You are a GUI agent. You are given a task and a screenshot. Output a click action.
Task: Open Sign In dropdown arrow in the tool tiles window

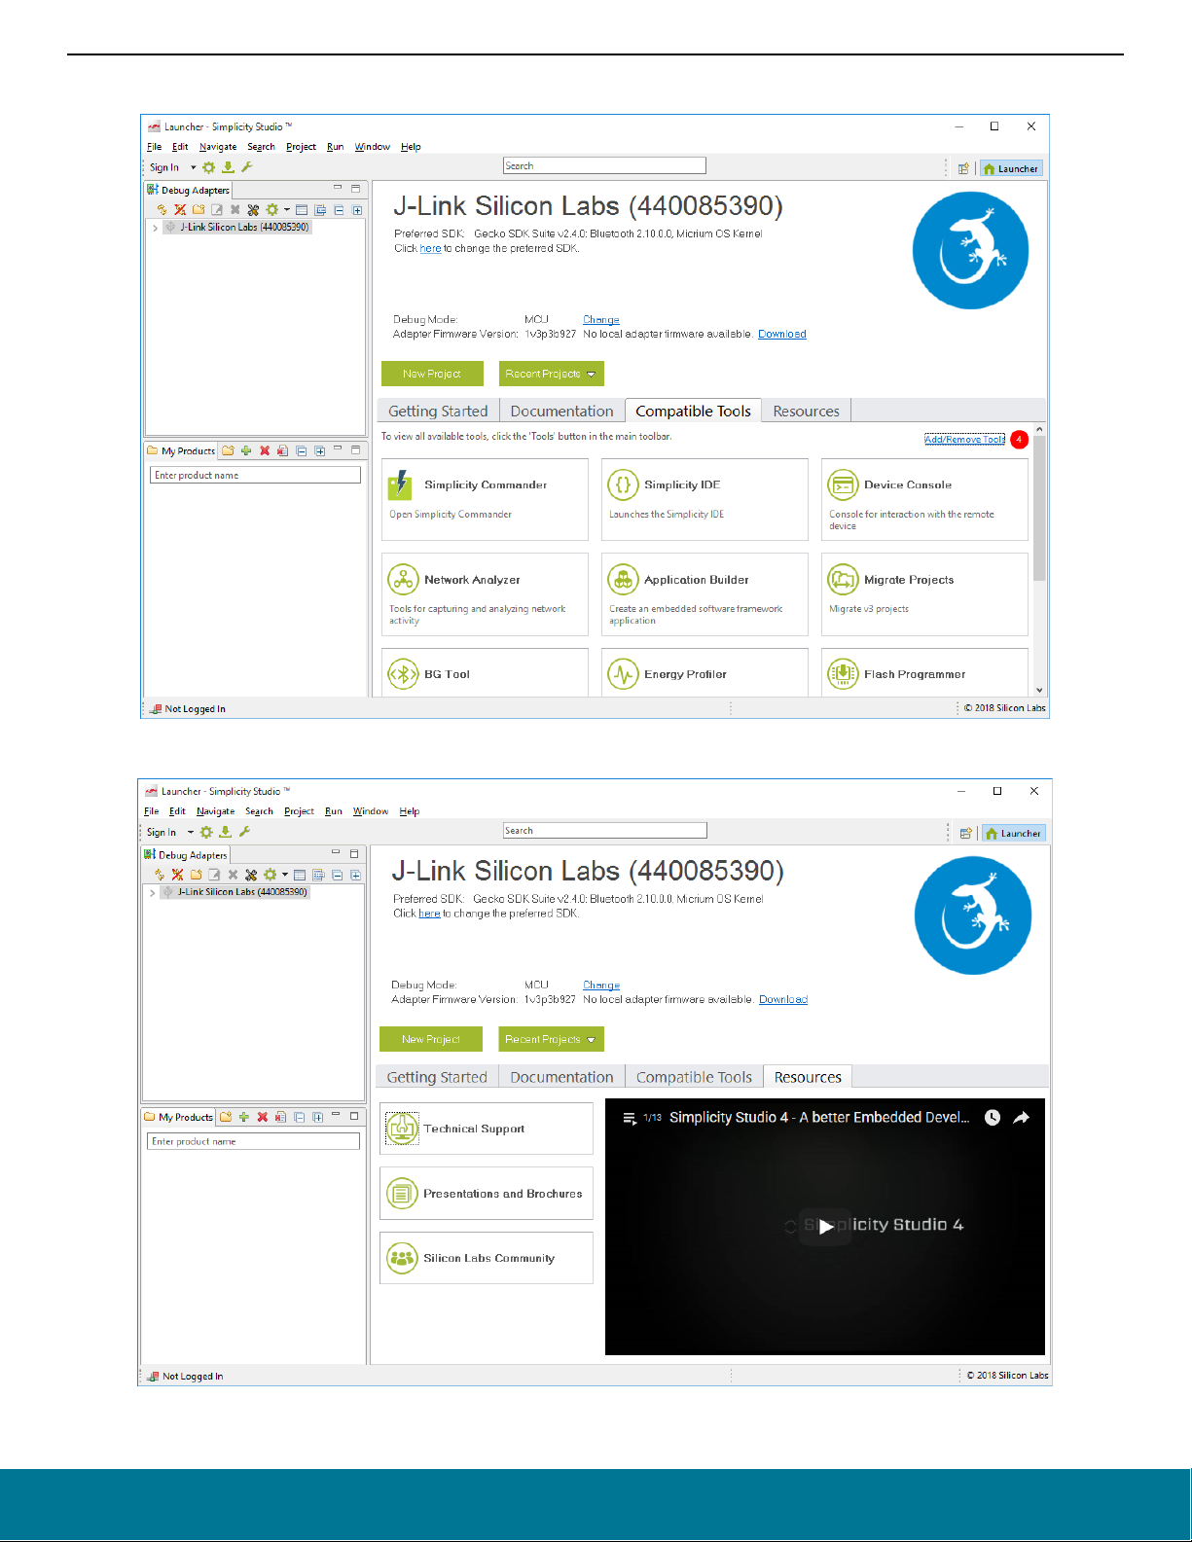[193, 167]
